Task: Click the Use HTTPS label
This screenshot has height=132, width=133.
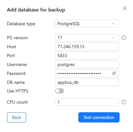Action: point(18,91)
